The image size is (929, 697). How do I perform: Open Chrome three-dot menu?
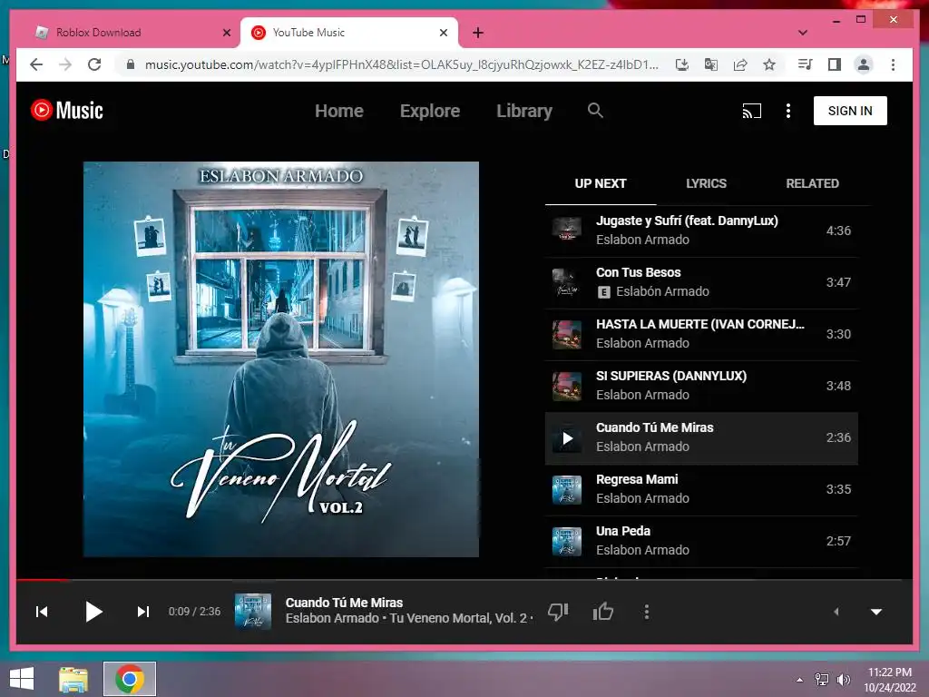pos(893,64)
